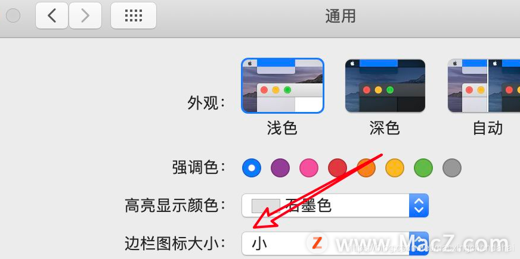
Task: Click the highlight color dropdown arrows
Action: point(419,205)
